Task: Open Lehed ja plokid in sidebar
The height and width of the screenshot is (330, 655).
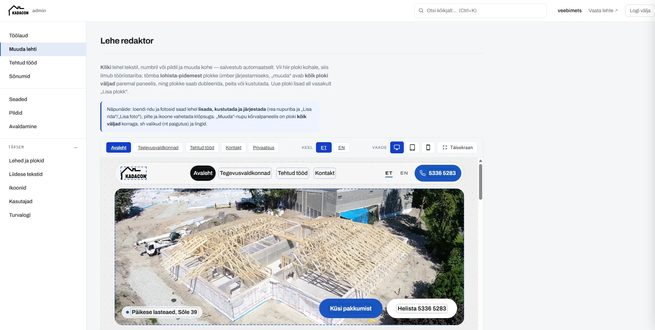Action: [43, 161]
